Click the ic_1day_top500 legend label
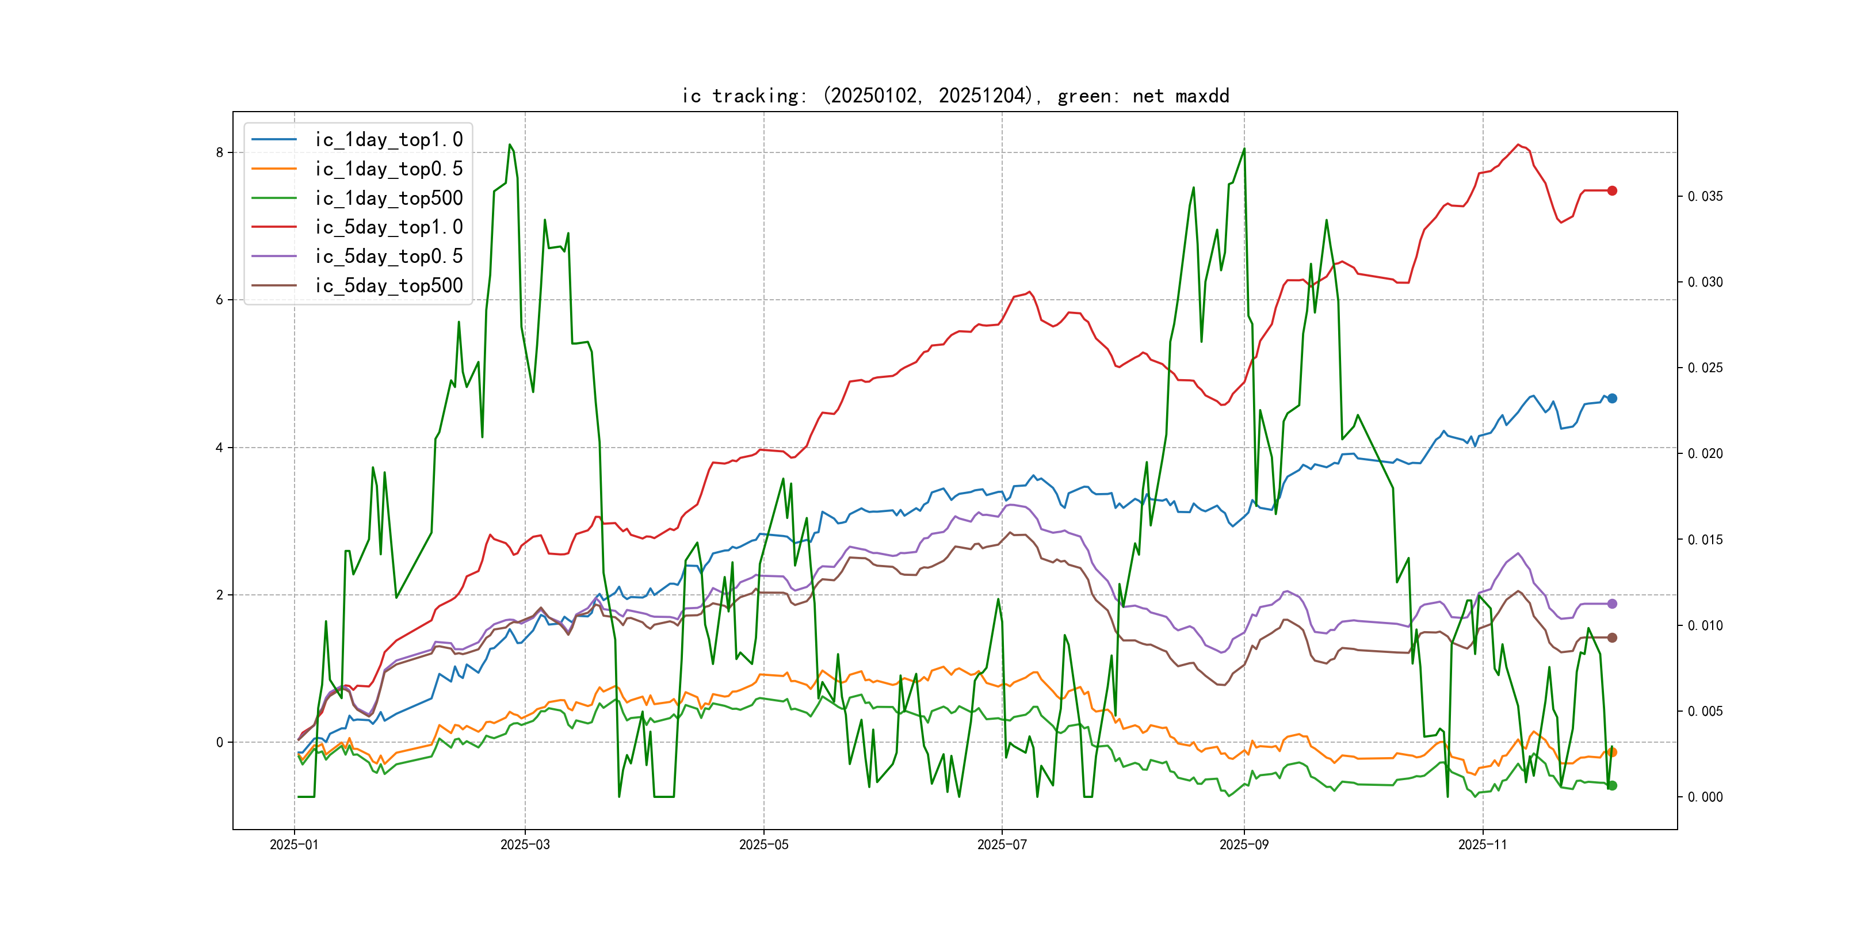This screenshot has width=1864, height=932. click(388, 198)
